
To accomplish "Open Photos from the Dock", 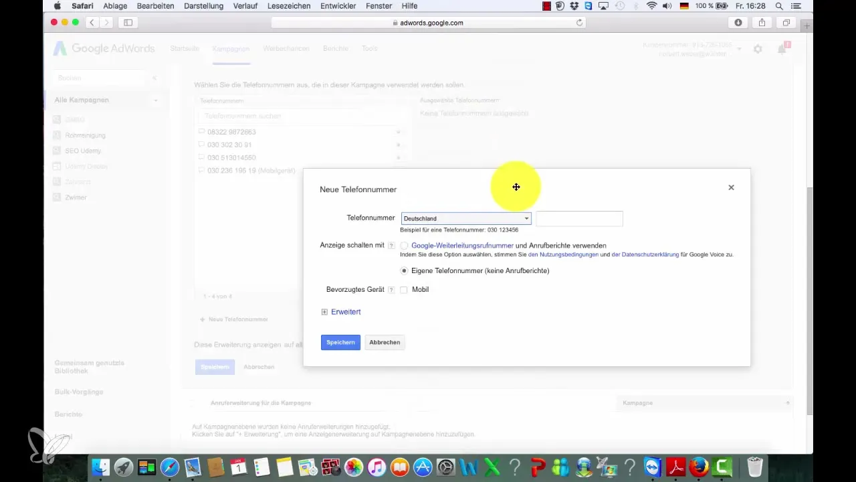I will (x=354, y=467).
